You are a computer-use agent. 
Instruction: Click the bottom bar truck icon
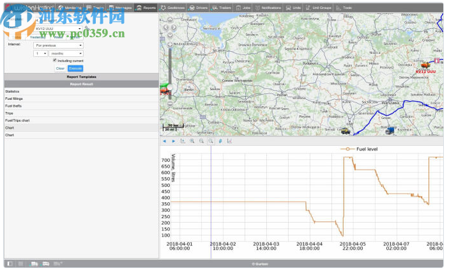pyautogui.click(x=34, y=264)
